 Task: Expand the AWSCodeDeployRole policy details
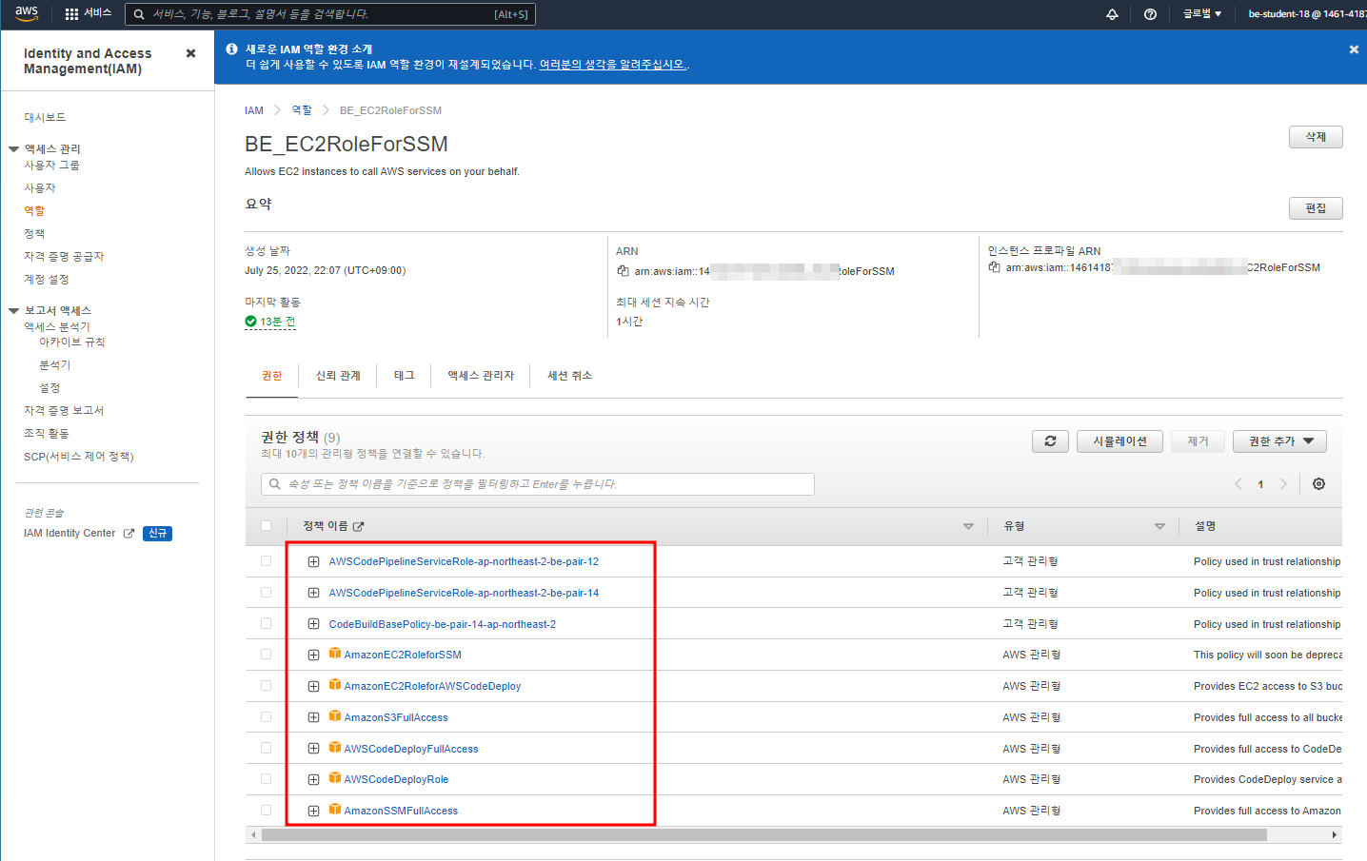pyautogui.click(x=313, y=780)
